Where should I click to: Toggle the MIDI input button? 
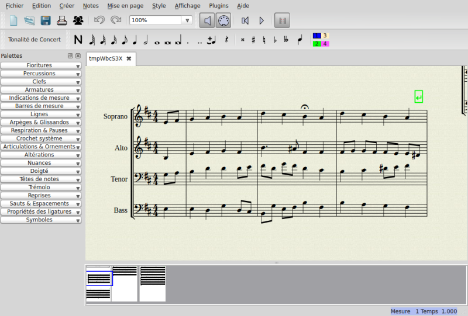(x=223, y=20)
